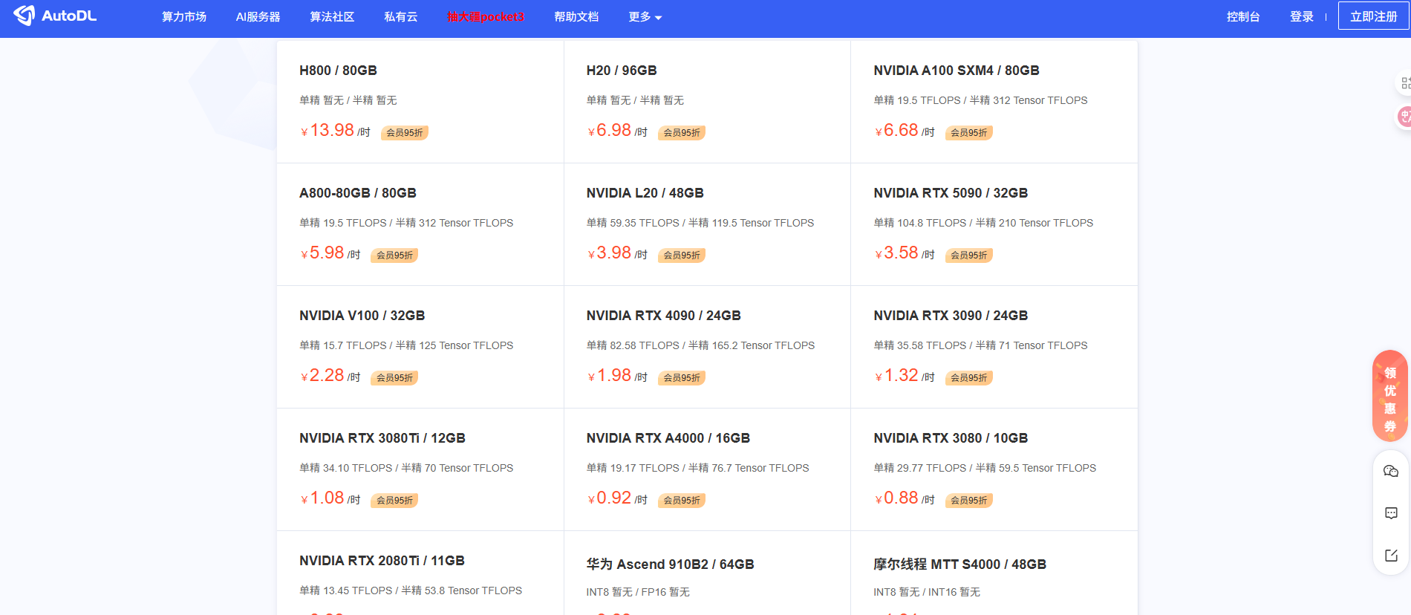Click Ascend 910B2 spec INT8 暂无 / FP16 暂无
The width and height of the screenshot is (1411, 615).
tap(638, 592)
